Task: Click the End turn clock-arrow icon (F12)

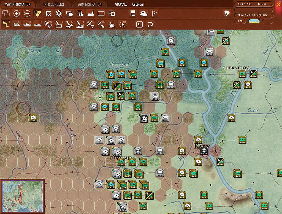Action: point(122,24)
